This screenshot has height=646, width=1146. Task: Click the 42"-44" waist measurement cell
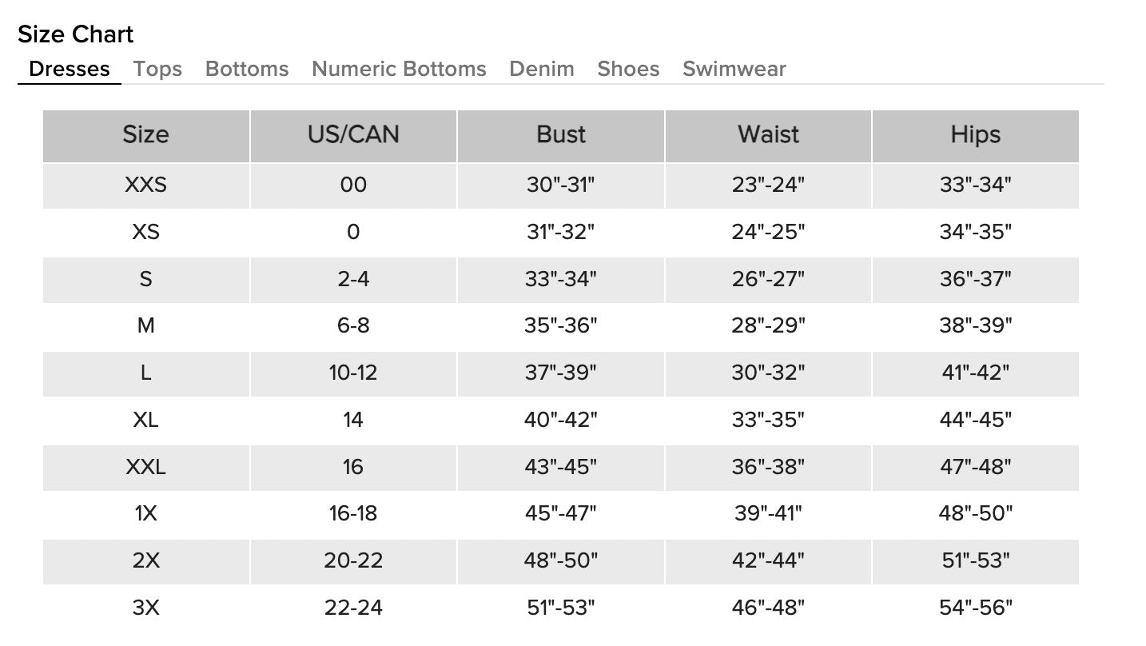(x=768, y=560)
